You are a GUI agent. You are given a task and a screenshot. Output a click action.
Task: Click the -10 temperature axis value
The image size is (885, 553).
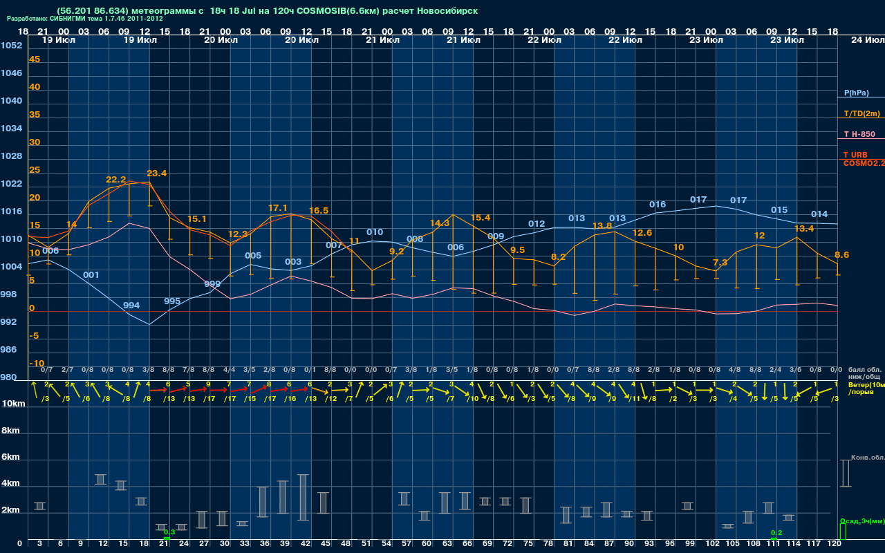coord(37,364)
